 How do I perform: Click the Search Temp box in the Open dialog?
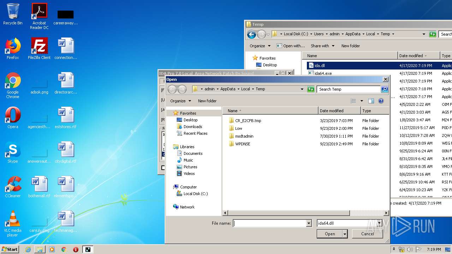(x=349, y=89)
